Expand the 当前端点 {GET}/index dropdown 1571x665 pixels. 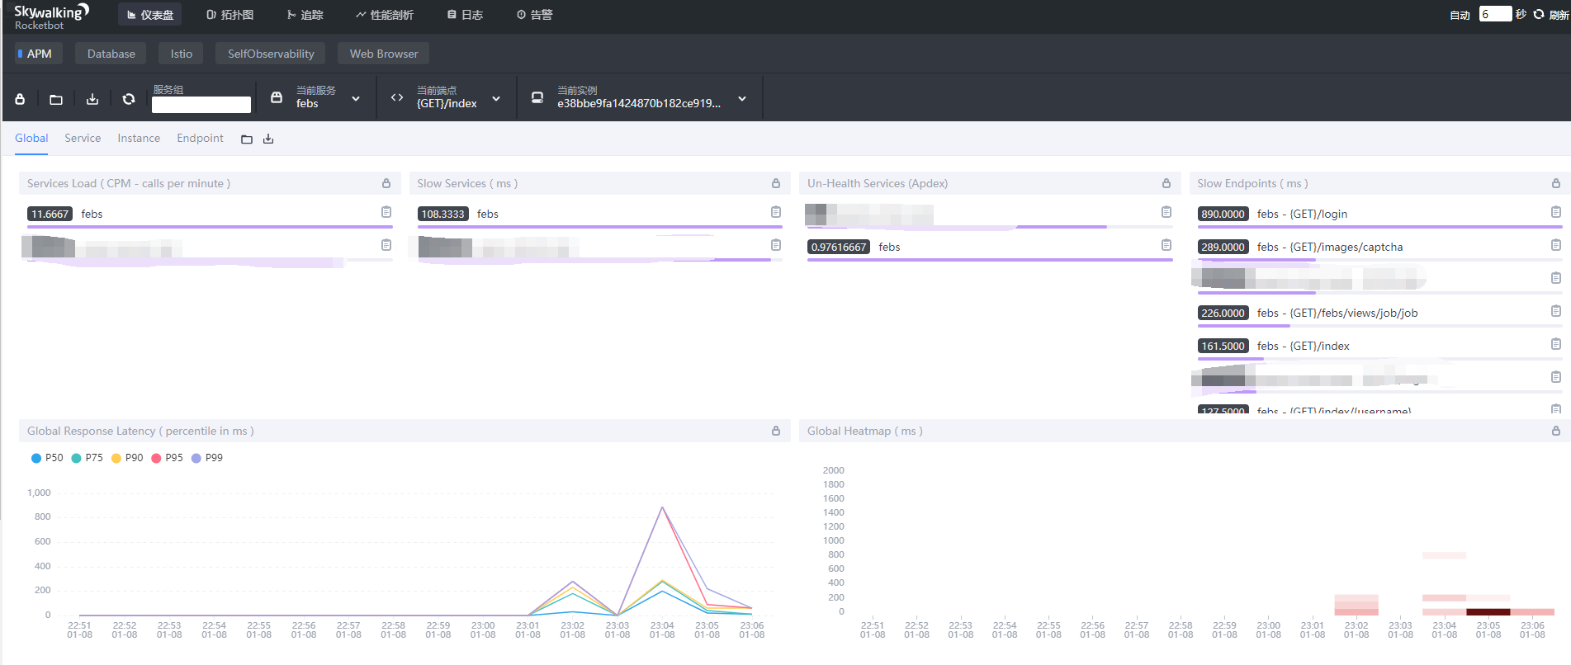496,99
